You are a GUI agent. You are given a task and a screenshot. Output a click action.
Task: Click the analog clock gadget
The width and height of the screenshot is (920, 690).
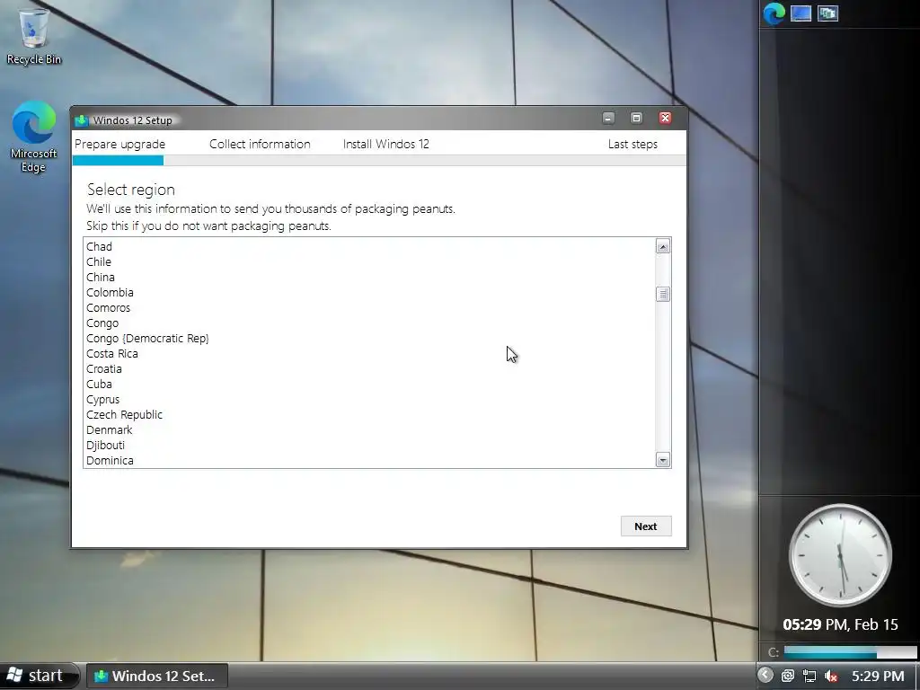tap(840, 554)
